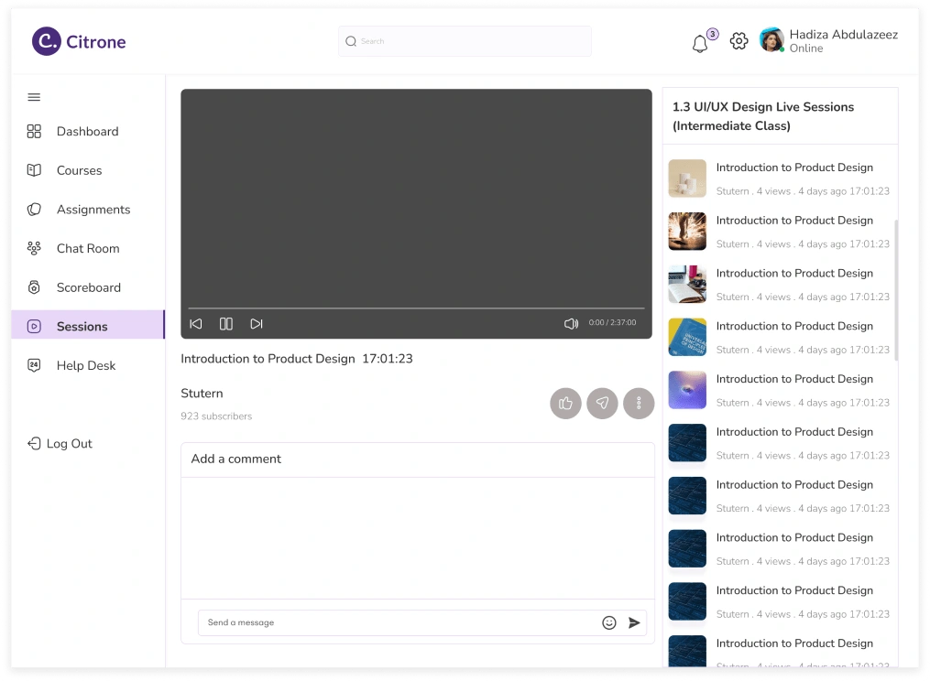Open playlist thumbnail with sparks
The image size is (930, 681).
pyautogui.click(x=687, y=232)
